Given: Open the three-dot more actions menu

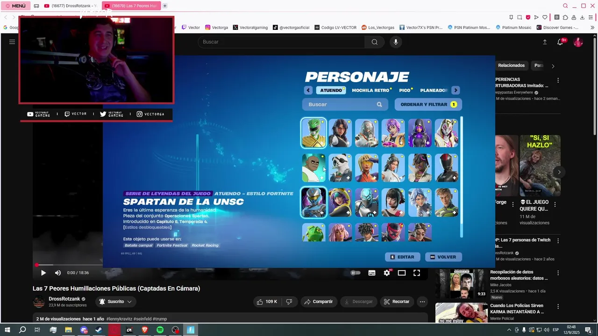Looking at the screenshot, I should tap(422, 302).
